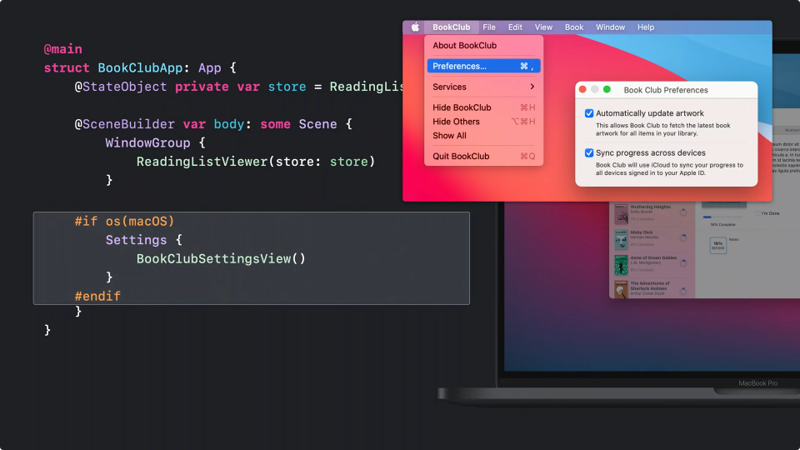This screenshot has width=800, height=450.
Task: Select Anne of Green Gables cover thumbnail
Action: [621, 265]
